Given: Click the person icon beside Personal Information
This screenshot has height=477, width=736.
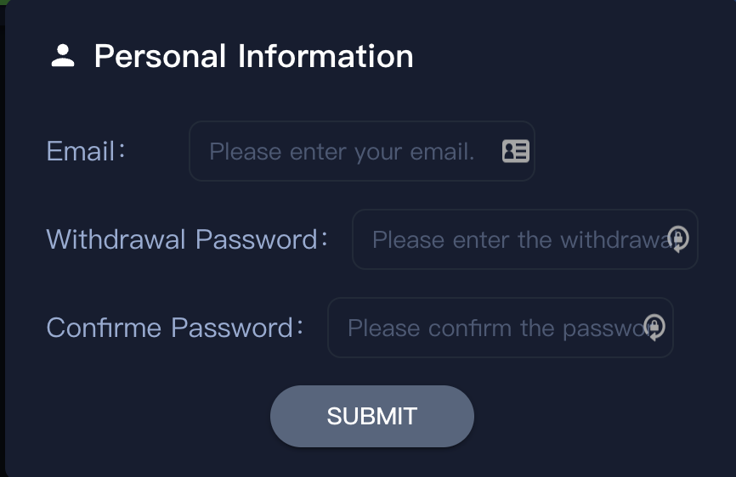Looking at the screenshot, I should 63,57.
